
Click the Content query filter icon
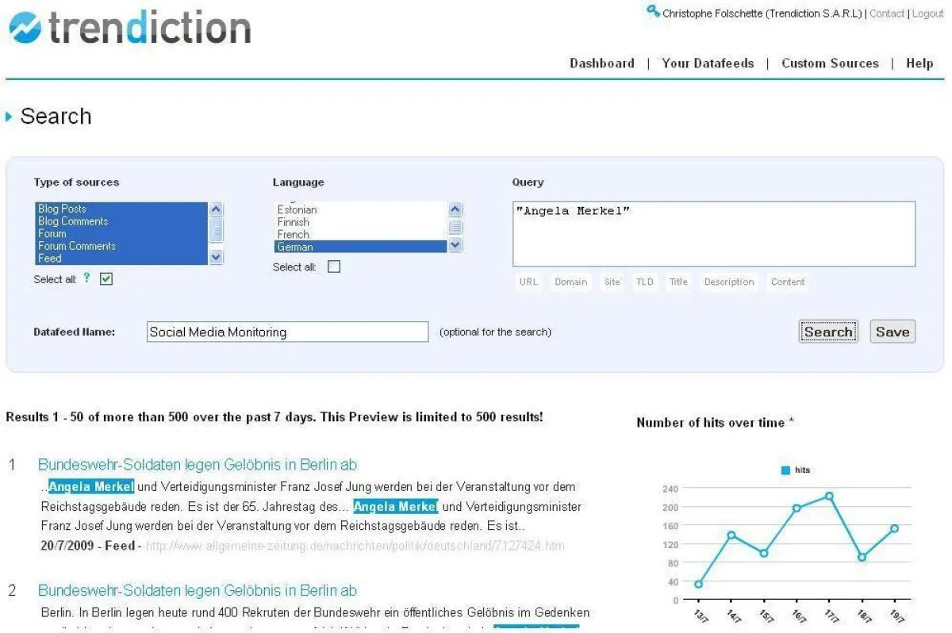point(787,282)
